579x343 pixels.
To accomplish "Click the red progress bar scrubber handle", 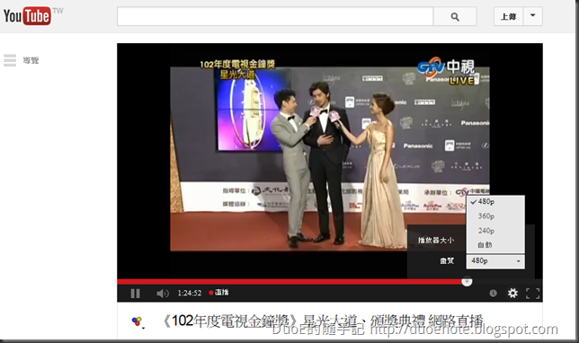I will (467, 282).
